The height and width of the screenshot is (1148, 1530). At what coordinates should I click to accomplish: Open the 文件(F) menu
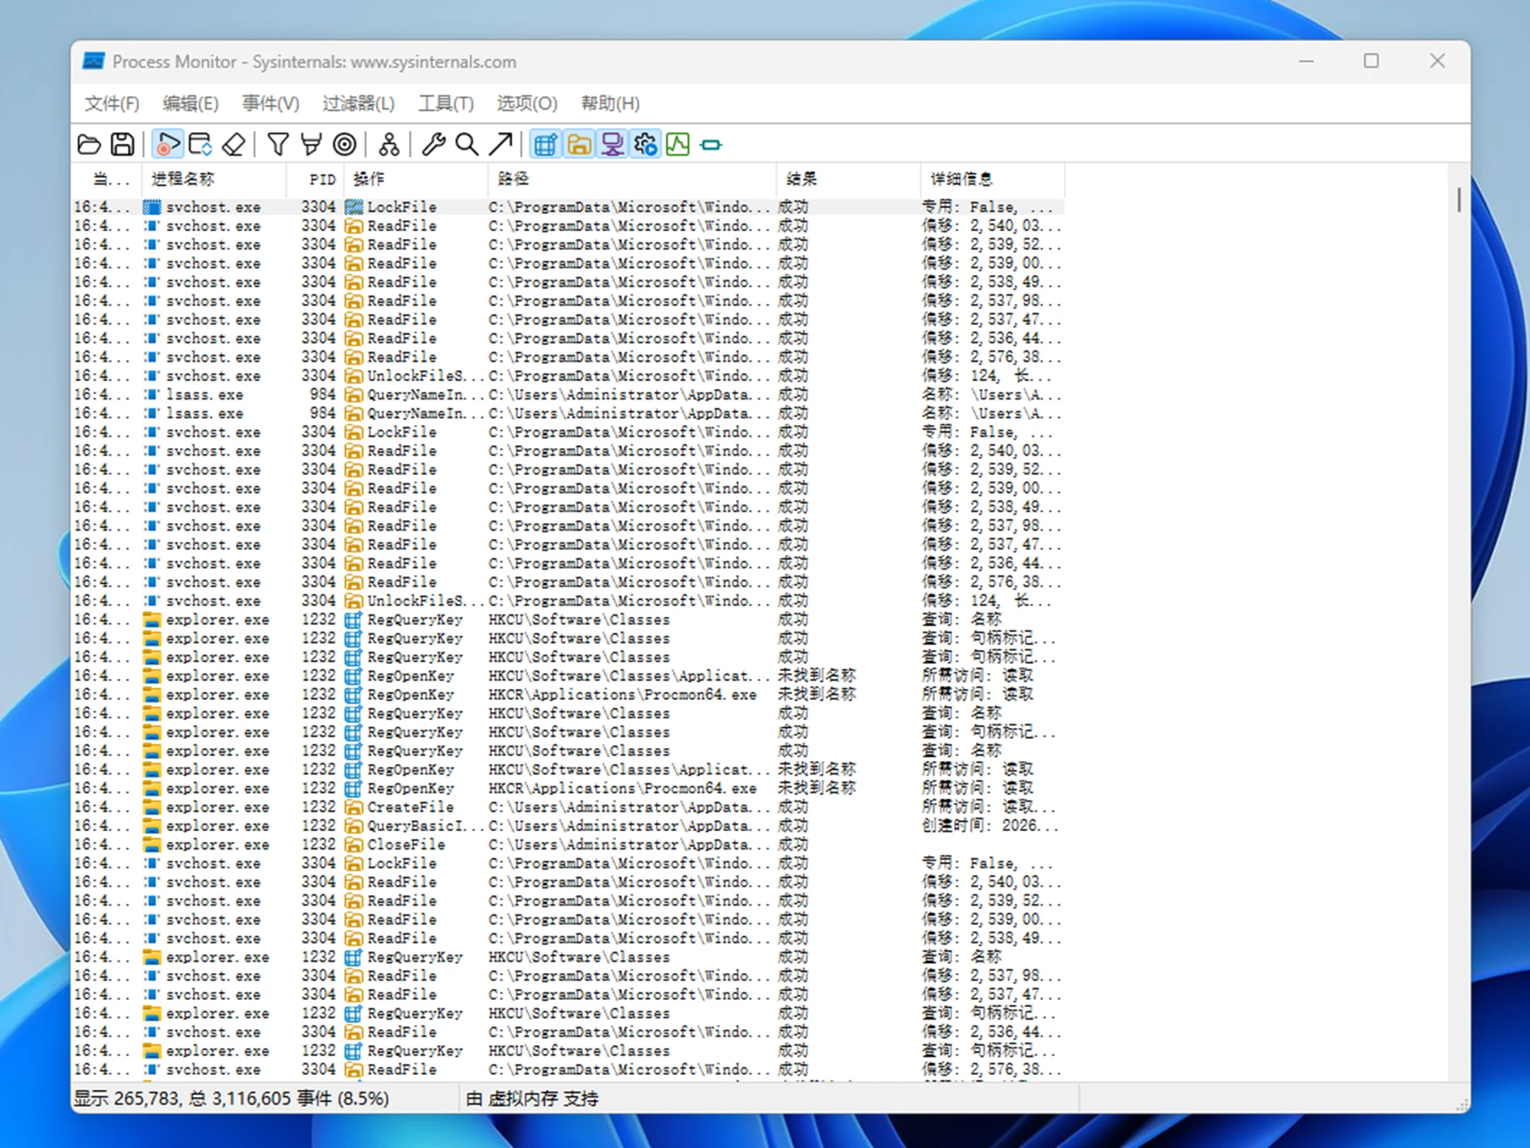(x=112, y=103)
